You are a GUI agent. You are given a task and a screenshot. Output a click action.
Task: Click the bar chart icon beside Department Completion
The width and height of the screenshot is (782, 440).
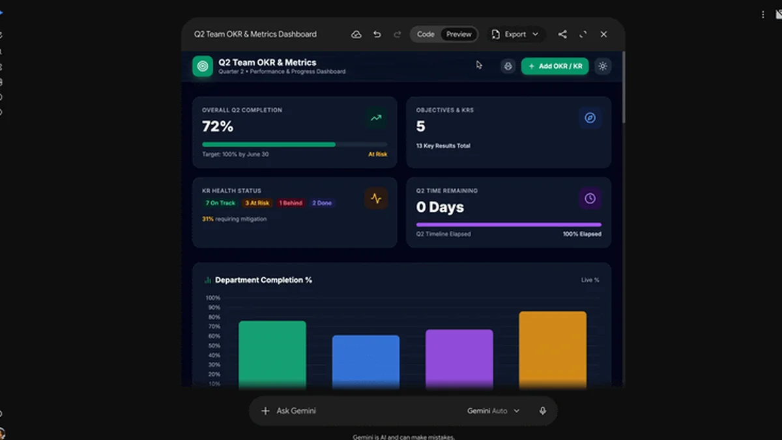(x=208, y=280)
